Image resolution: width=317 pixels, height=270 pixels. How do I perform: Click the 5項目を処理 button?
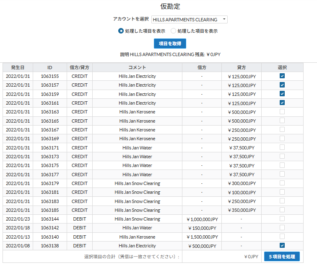(x=282, y=257)
